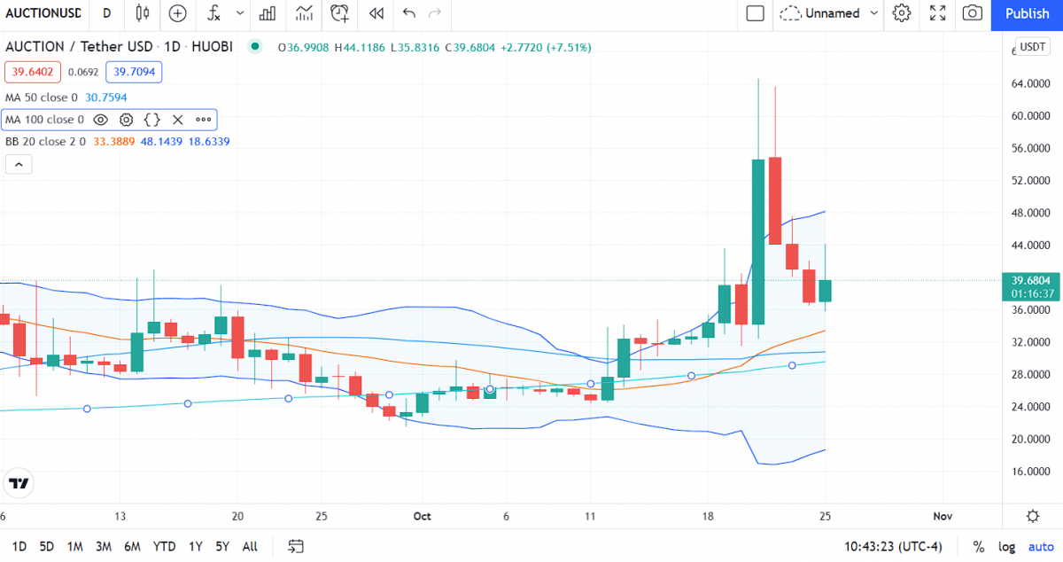Select the 3M time range tab
1063x562 pixels.
104,546
